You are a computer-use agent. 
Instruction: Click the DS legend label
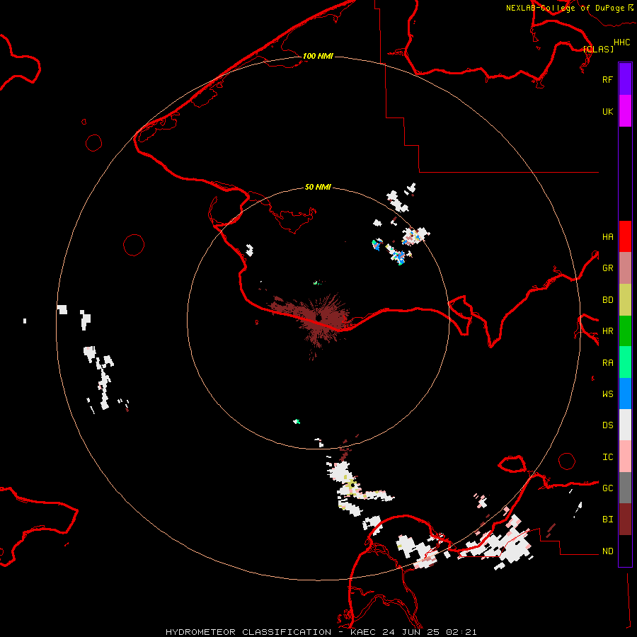607,425
